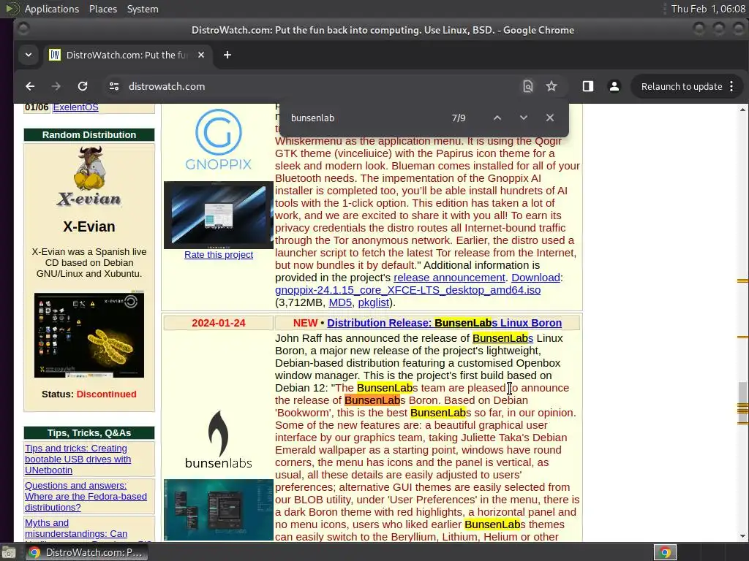Click show desktop icon in bottom panel
Screen dimensions: 749x561
[8, 552]
